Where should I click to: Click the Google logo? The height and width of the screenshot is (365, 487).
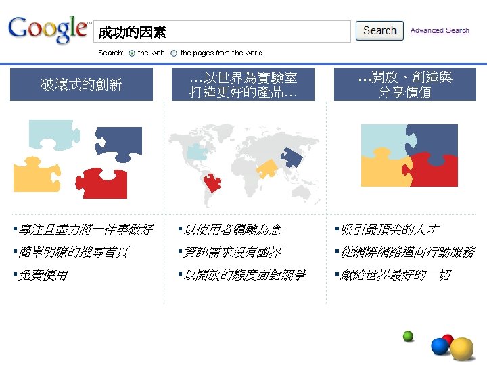[49, 30]
